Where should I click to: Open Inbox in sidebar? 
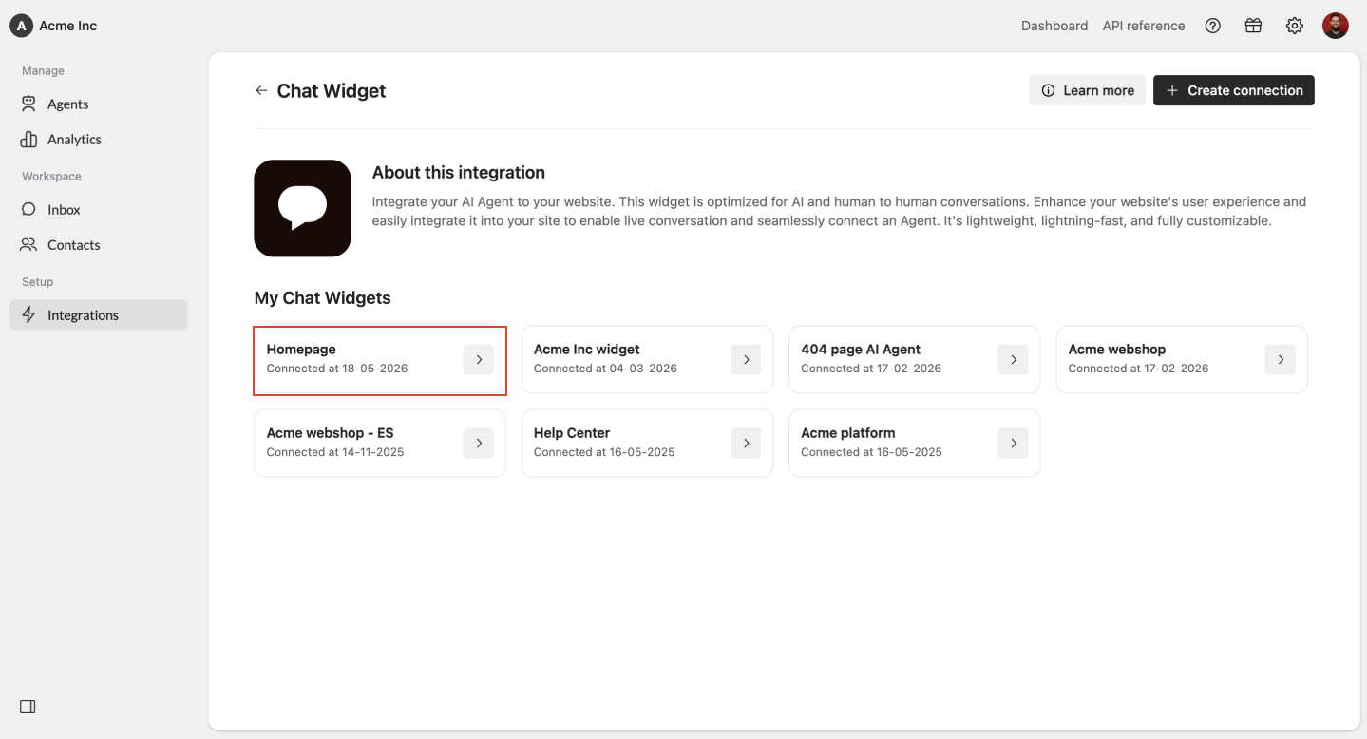pos(99,210)
